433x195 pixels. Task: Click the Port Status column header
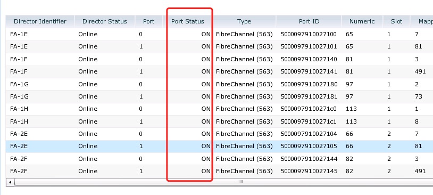188,21
